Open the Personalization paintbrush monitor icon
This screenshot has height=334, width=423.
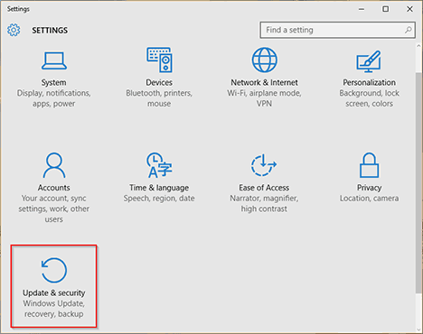(369, 61)
